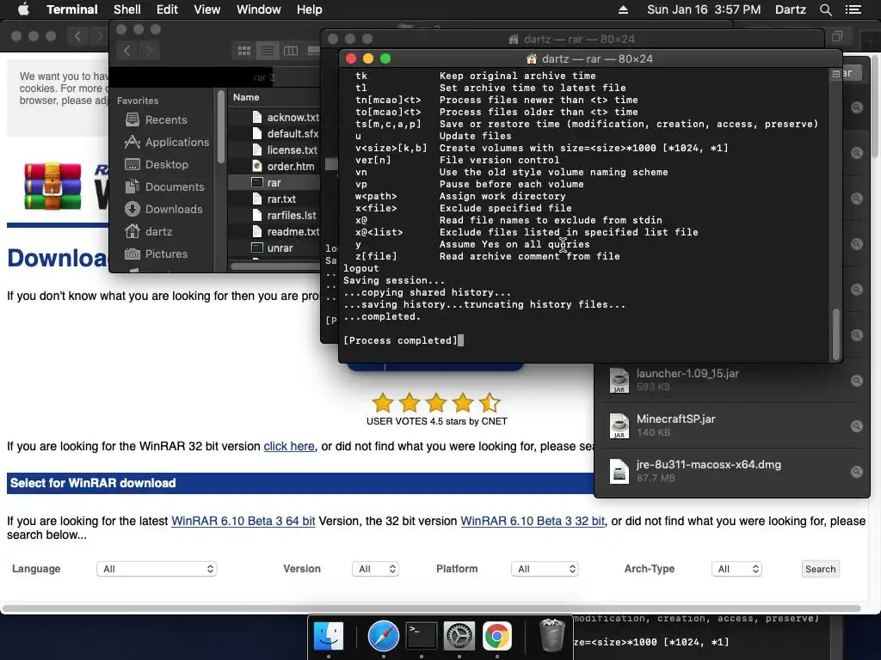The width and height of the screenshot is (881, 660).
Task: Click the WinRAR books logo
Action: (52, 186)
